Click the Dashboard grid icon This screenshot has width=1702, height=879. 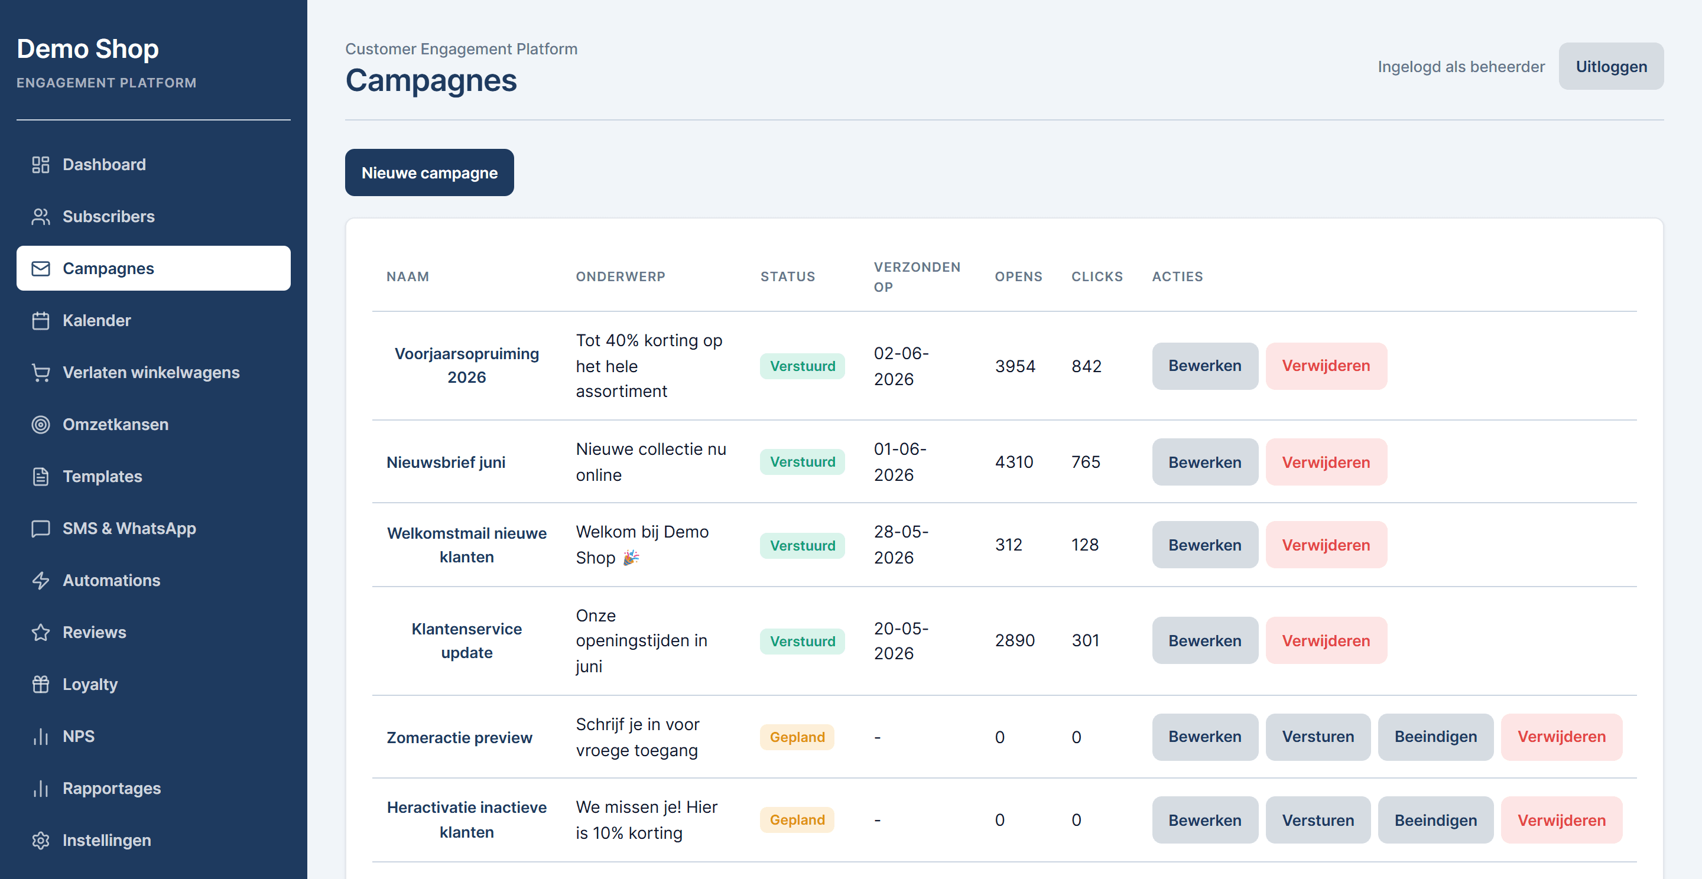pyautogui.click(x=41, y=164)
